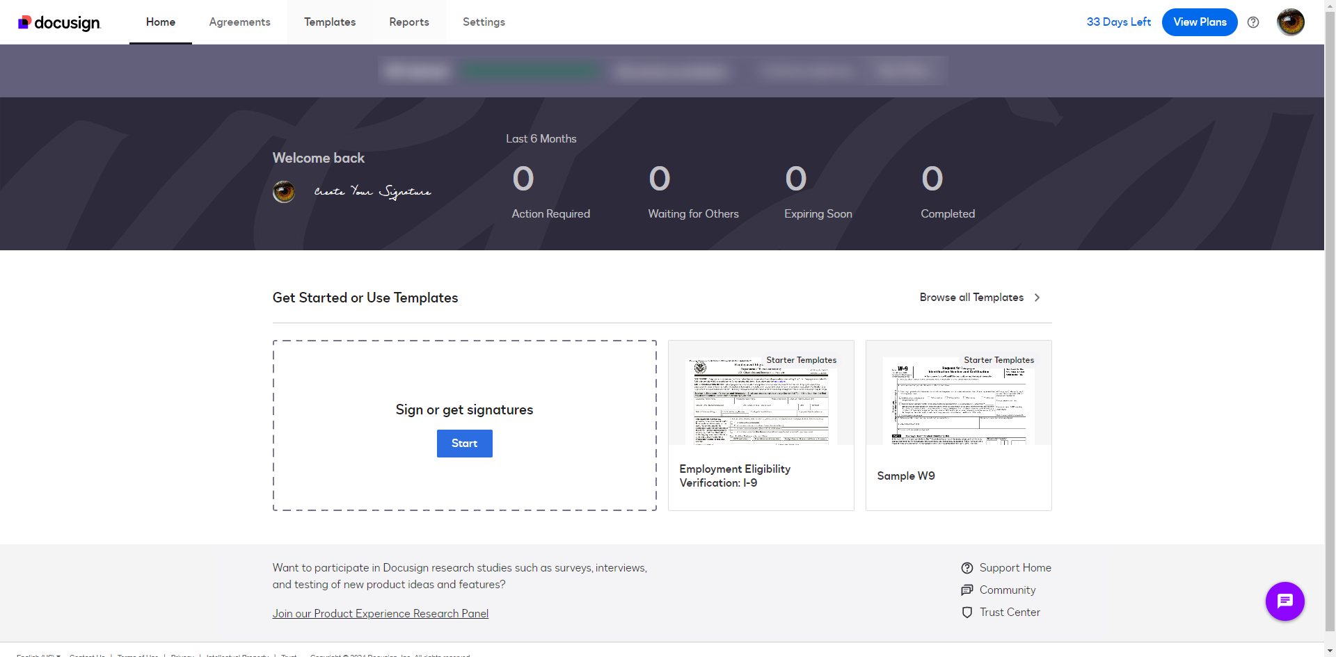Click the Community speech bubble icon
This screenshot has width=1336, height=657.
tap(967, 590)
